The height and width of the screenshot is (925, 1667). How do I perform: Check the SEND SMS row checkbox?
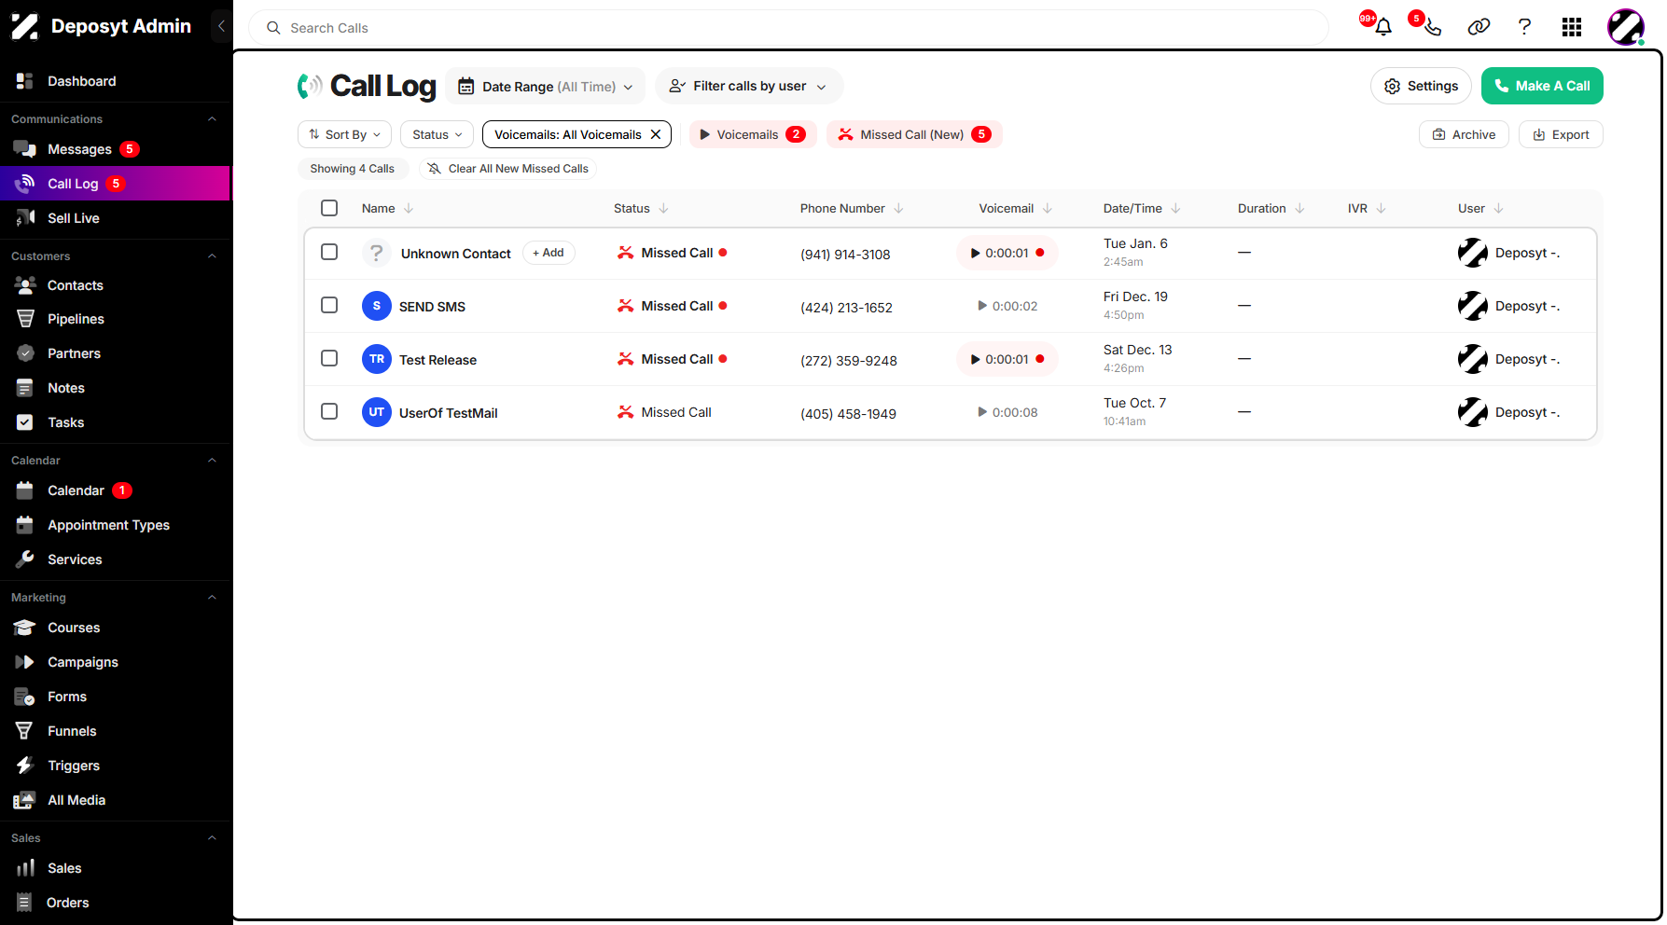(x=329, y=305)
